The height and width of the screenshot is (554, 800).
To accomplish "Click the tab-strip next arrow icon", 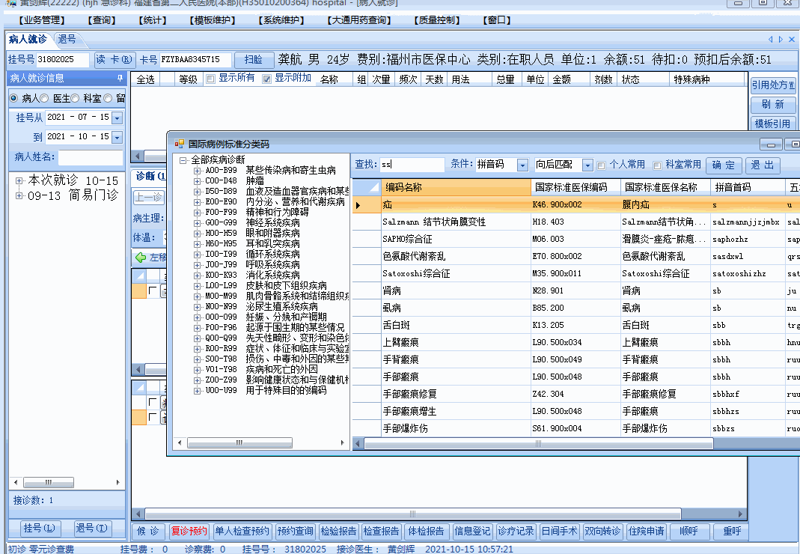I will [x=781, y=40].
